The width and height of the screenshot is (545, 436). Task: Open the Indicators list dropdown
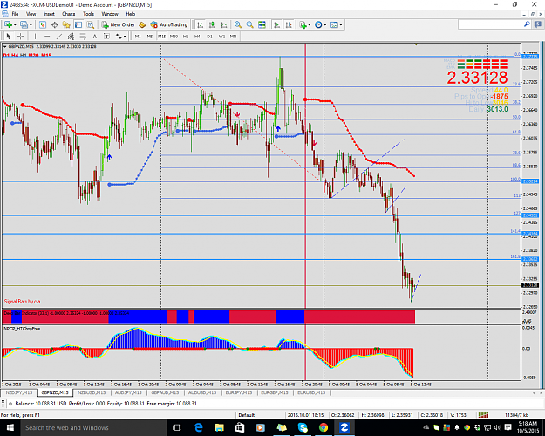(x=304, y=24)
